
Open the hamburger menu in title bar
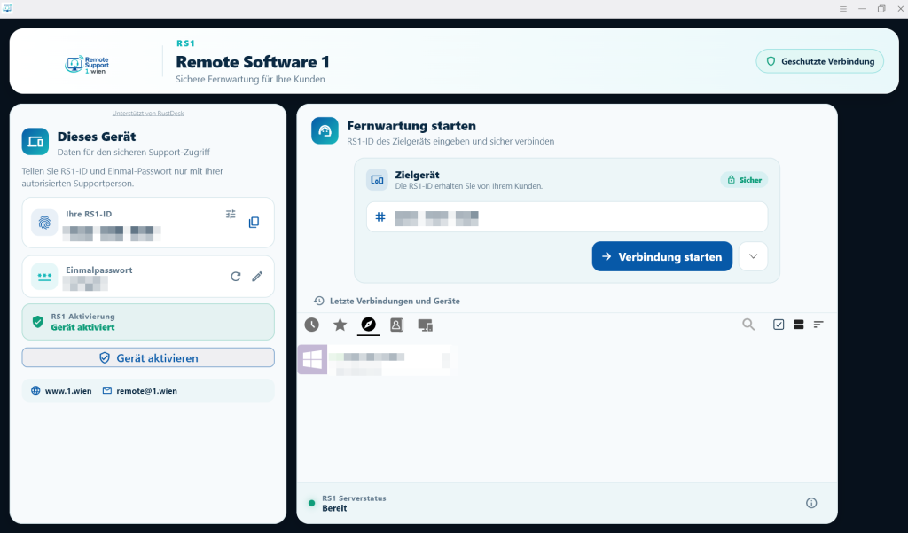pyautogui.click(x=843, y=9)
